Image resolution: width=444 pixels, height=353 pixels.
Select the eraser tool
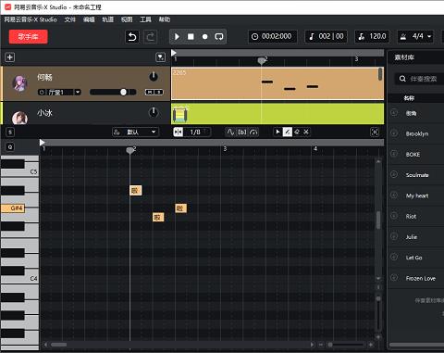click(x=297, y=132)
